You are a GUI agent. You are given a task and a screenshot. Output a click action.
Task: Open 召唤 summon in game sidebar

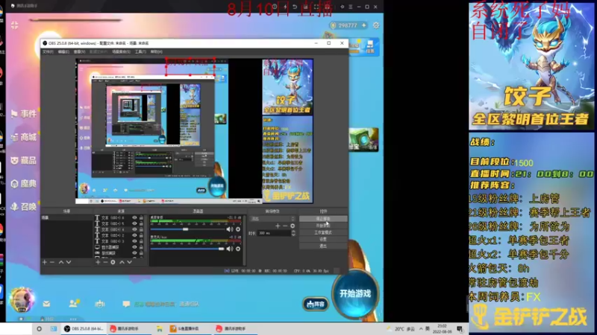click(24, 207)
